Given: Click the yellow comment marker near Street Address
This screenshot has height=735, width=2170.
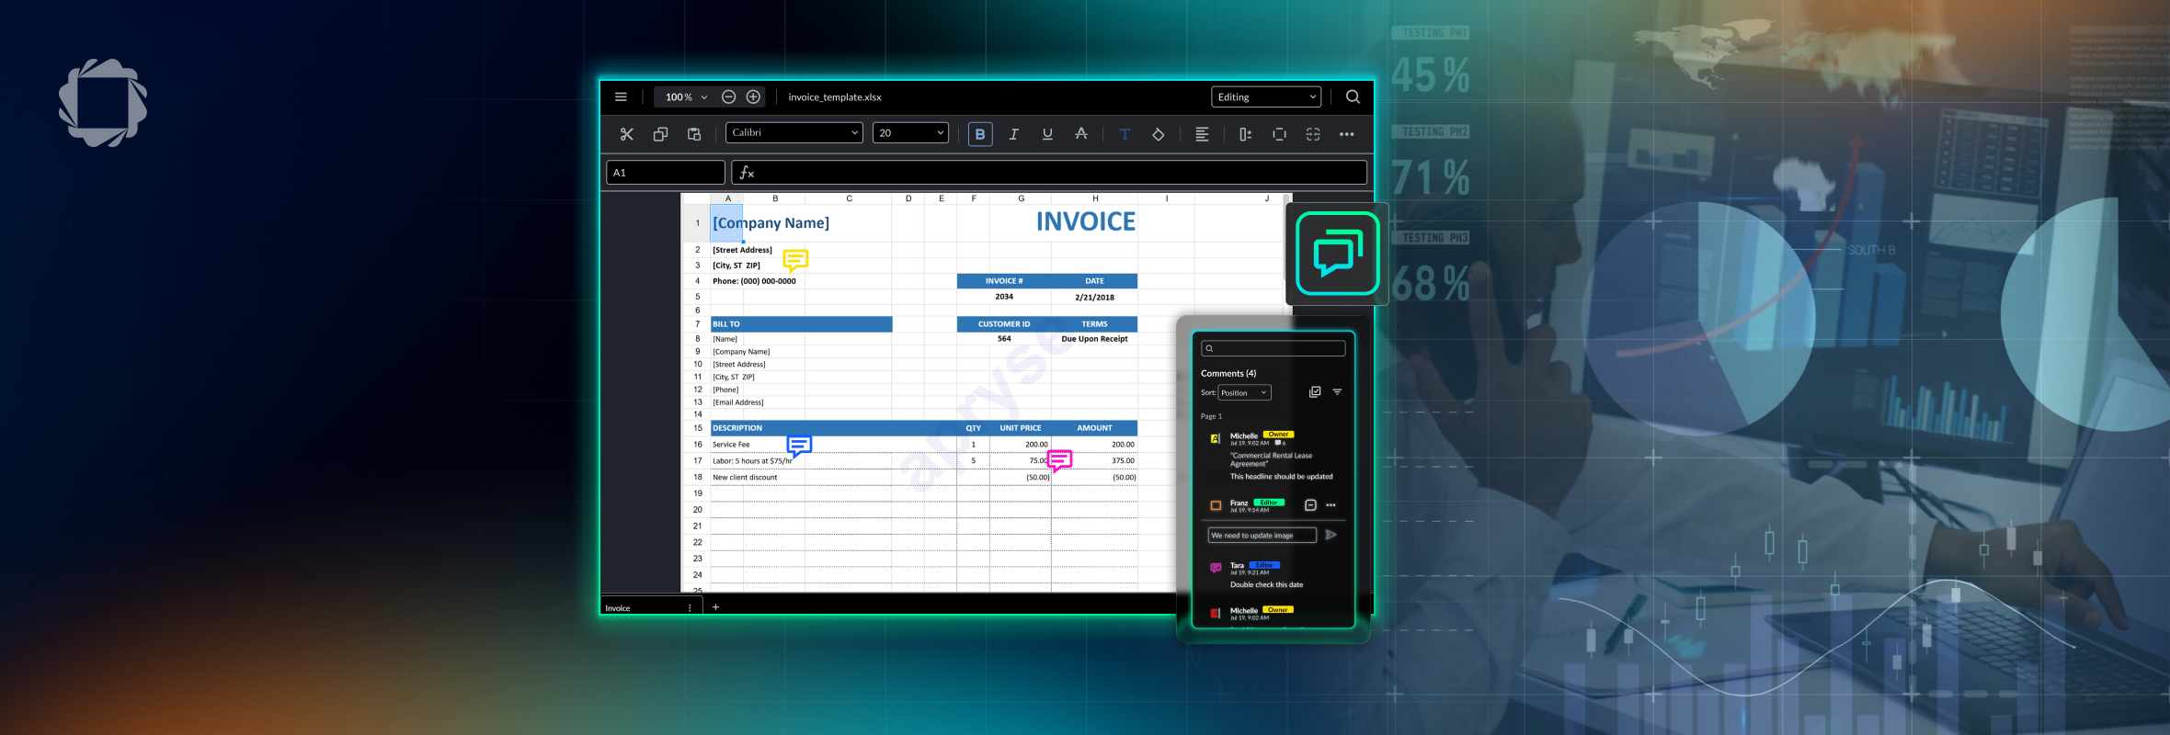Looking at the screenshot, I should click(795, 260).
